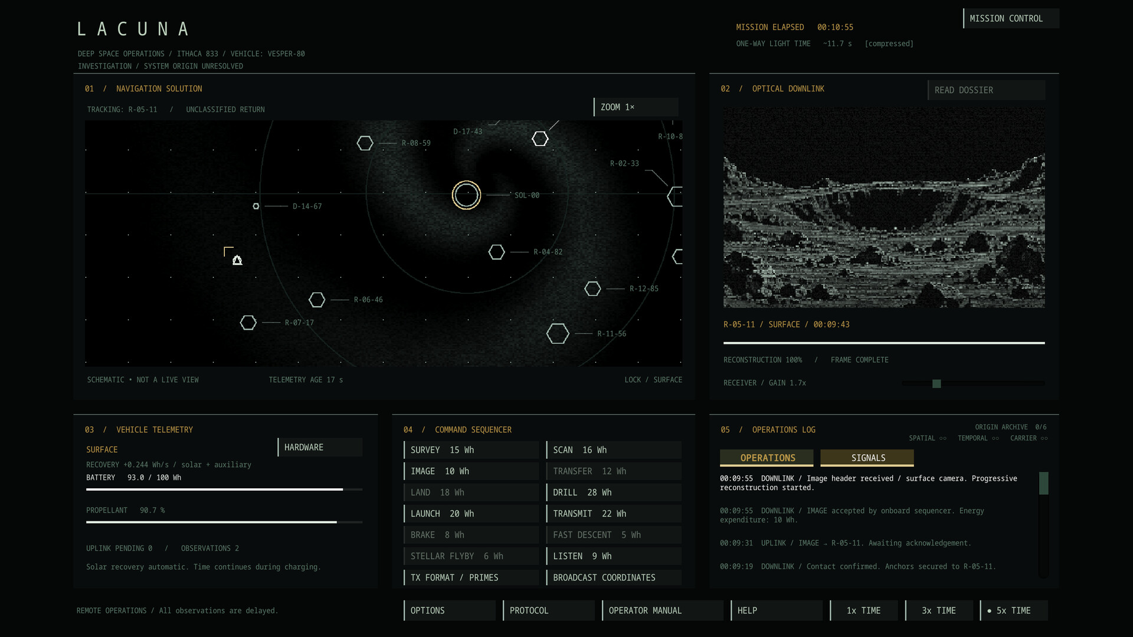Queue the DRILL 28 Wh command
The width and height of the screenshot is (1133, 637).
[614, 492]
